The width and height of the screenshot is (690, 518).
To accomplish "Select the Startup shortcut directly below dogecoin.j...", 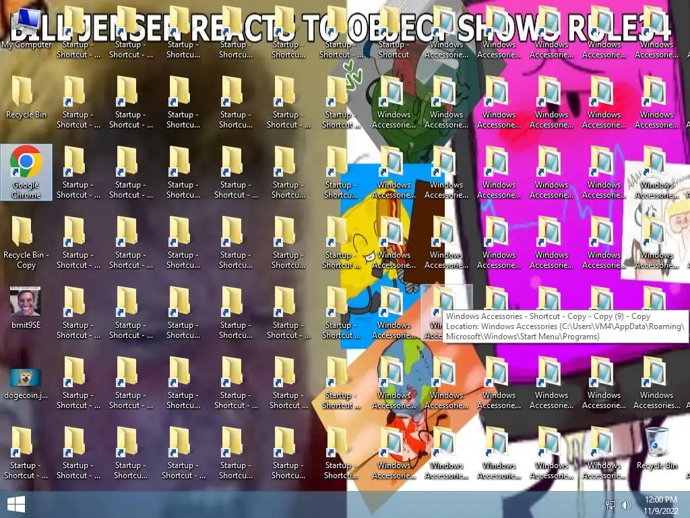I will 26,453.
